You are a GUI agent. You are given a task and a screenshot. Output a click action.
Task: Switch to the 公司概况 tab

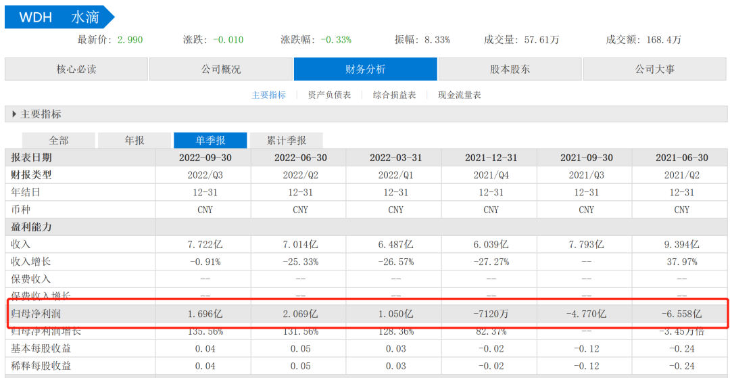coord(220,69)
